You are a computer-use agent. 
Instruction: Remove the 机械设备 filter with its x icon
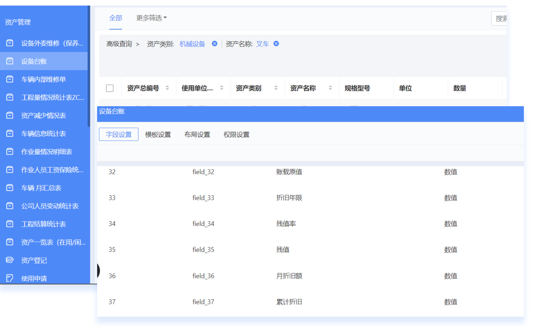click(x=215, y=44)
